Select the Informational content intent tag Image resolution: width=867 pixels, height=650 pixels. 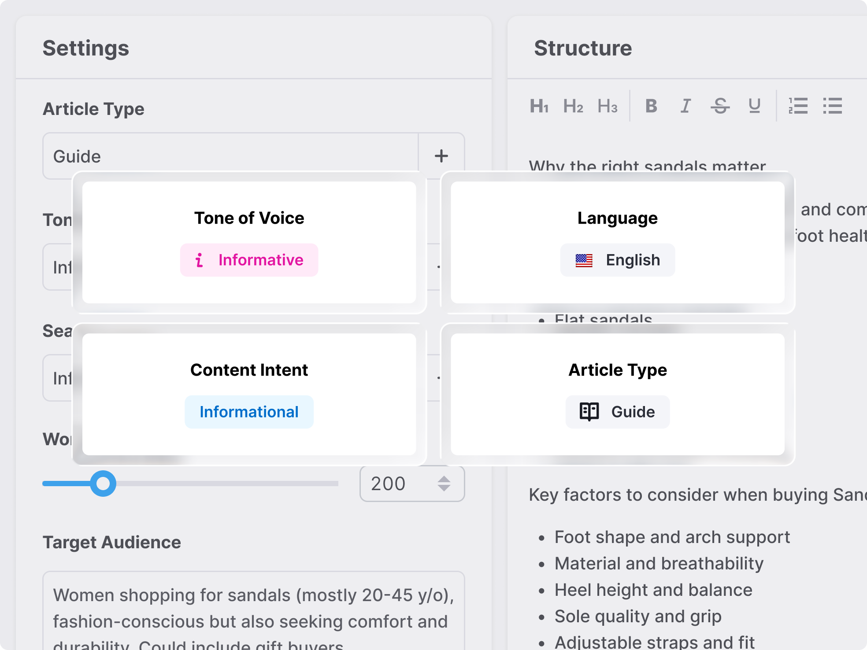tap(249, 412)
